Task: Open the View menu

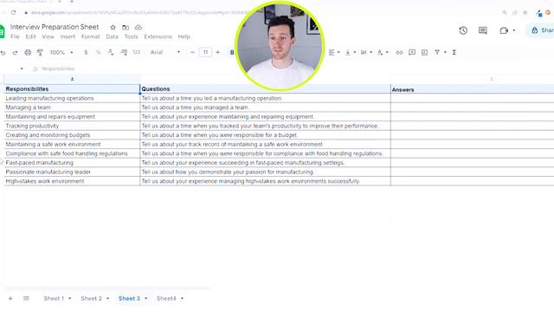Action: [48, 36]
